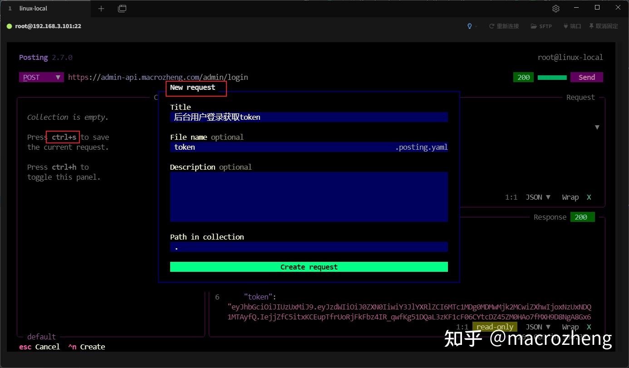Click the new tab plus icon
629x368 pixels.
(101, 8)
